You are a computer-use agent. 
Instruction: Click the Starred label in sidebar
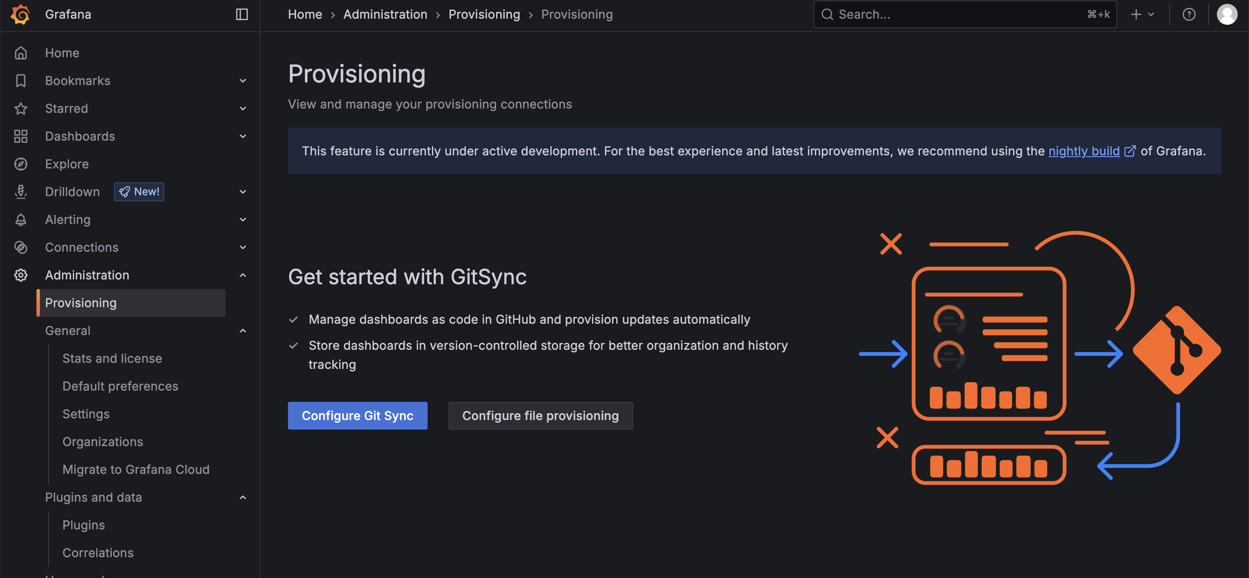tap(66, 108)
